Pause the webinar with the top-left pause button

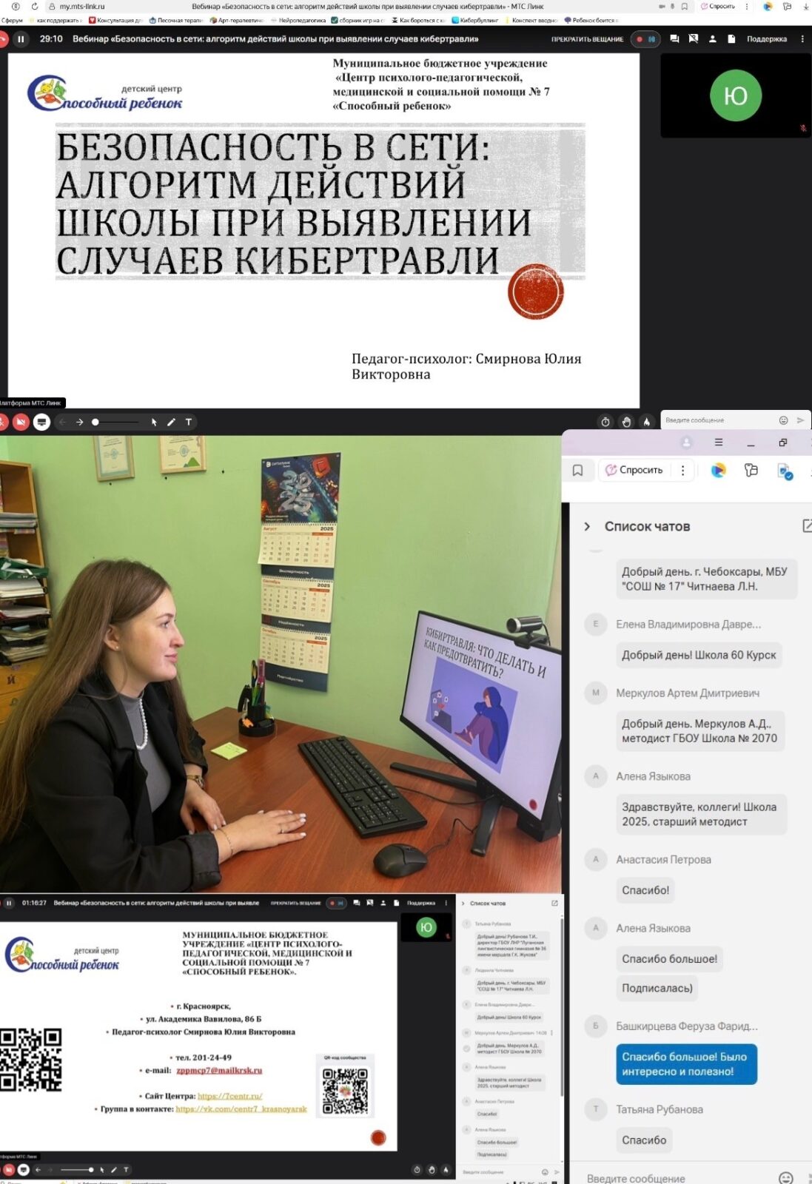point(21,39)
